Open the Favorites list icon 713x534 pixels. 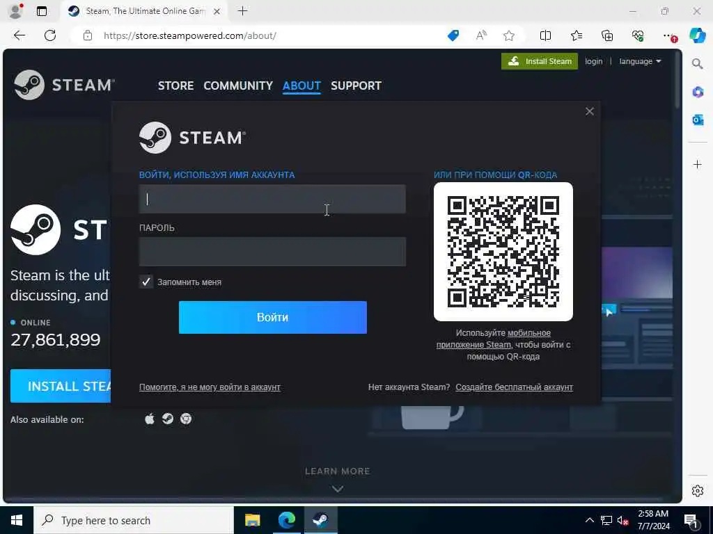click(x=576, y=35)
